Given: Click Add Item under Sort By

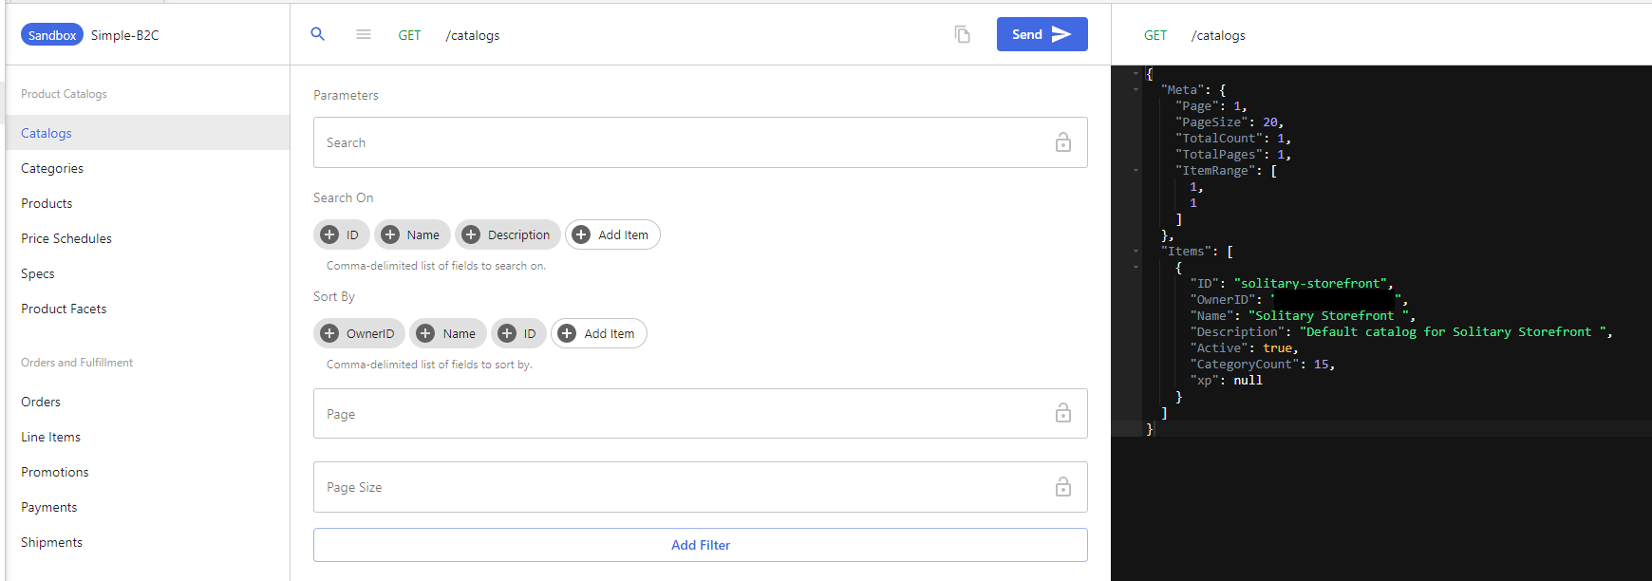Looking at the screenshot, I should (598, 333).
